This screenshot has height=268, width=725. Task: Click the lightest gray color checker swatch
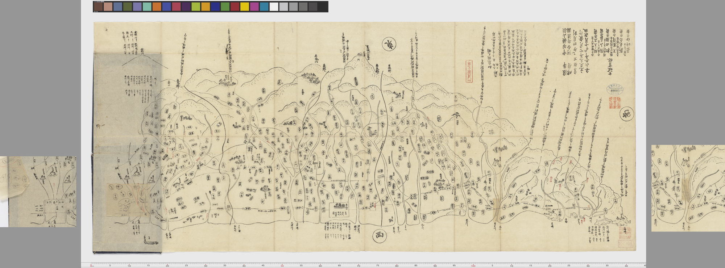coord(284,7)
